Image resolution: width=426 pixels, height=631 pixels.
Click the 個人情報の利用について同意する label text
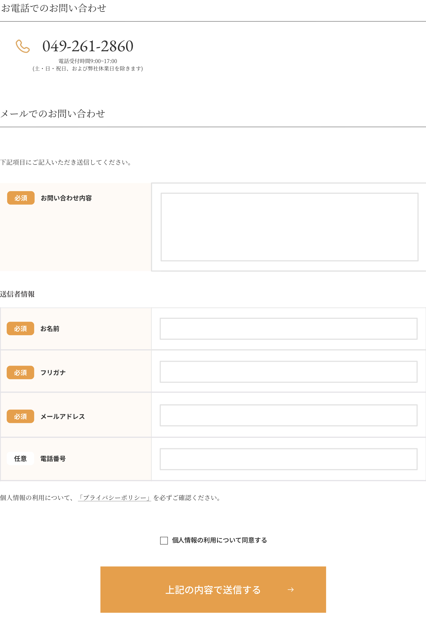(219, 540)
